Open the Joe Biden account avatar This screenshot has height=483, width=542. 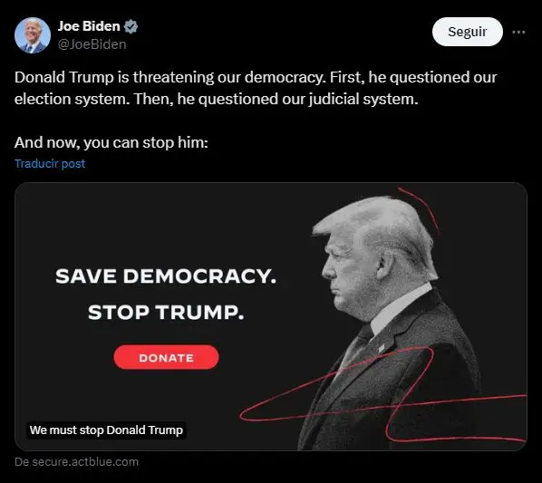pos(33,35)
